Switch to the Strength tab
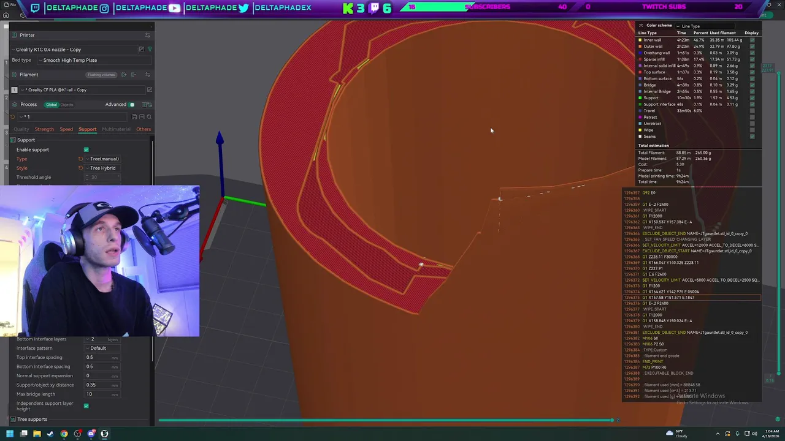The height and width of the screenshot is (441, 785). tap(44, 129)
